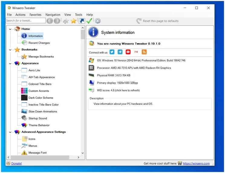Screen dimensions: 225x173
Task: Open the Actions menu
Action: (x=20, y=15)
